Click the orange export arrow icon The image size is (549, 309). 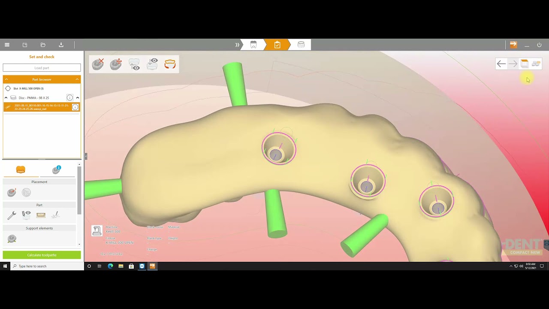point(513,45)
